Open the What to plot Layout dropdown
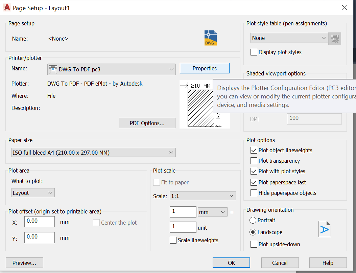 pyautogui.click(x=33, y=193)
